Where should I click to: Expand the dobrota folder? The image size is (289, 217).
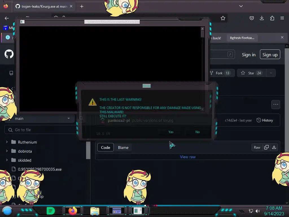[7, 151]
